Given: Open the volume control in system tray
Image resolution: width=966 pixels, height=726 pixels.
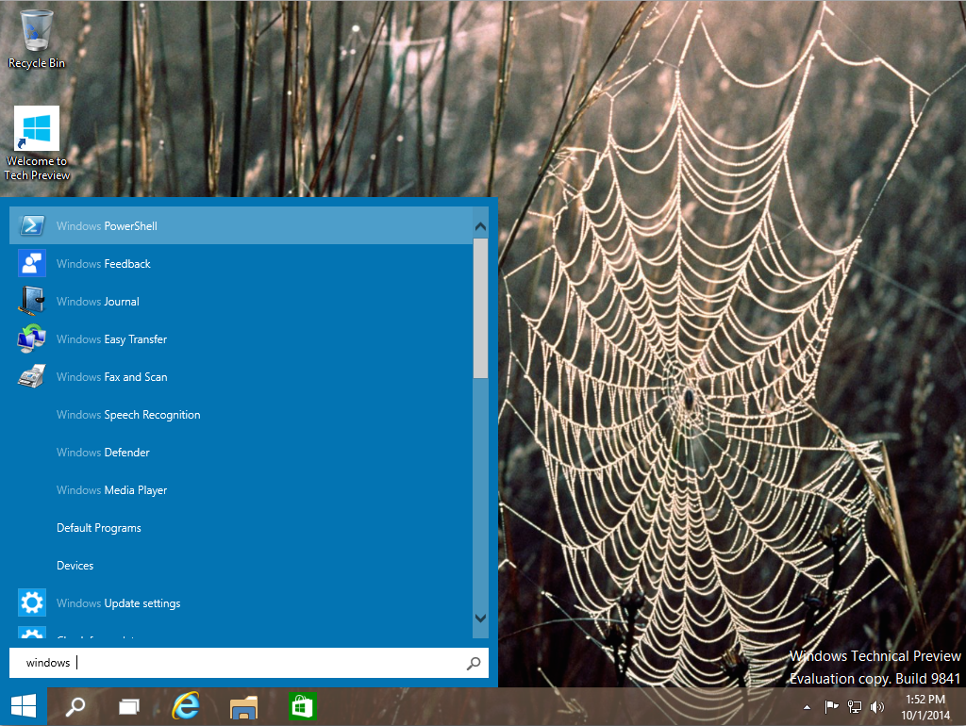Looking at the screenshot, I should click(x=876, y=705).
